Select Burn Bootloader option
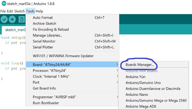The width and height of the screenshot is (192, 109). (72, 103)
